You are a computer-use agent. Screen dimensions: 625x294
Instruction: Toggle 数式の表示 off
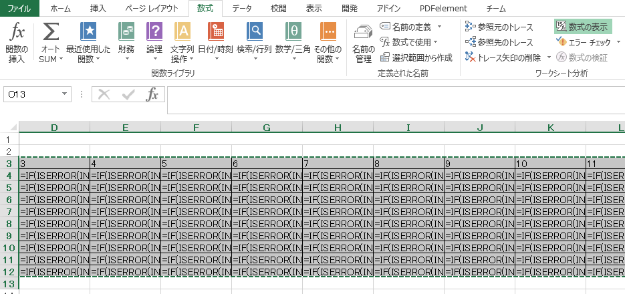click(583, 27)
